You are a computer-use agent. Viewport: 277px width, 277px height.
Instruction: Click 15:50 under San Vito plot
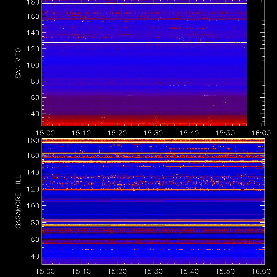(225, 133)
